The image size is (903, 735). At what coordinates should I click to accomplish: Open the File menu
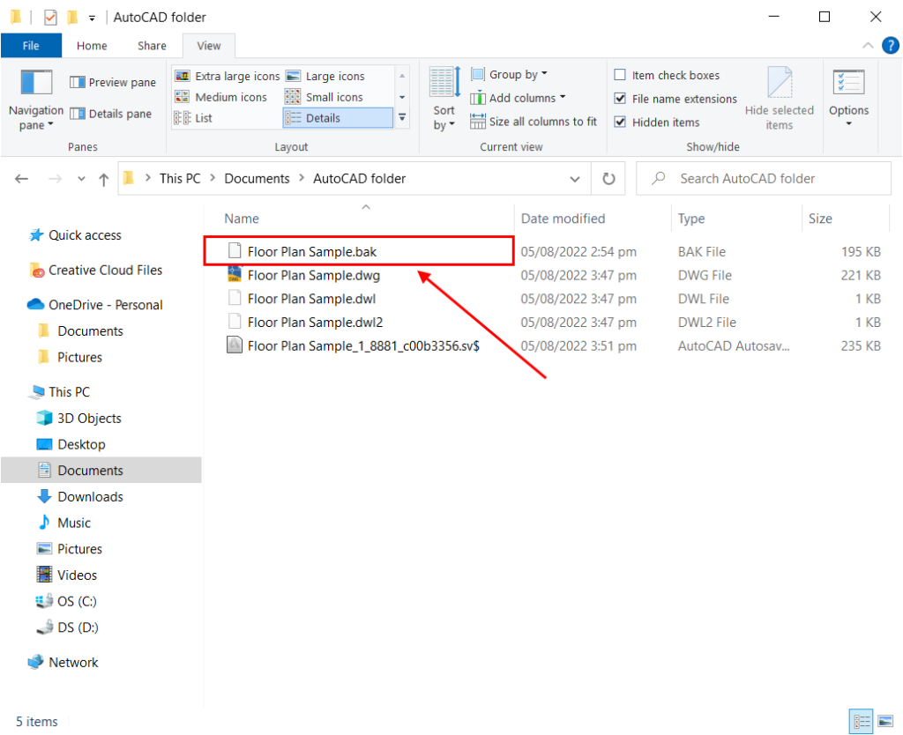[x=31, y=45]
